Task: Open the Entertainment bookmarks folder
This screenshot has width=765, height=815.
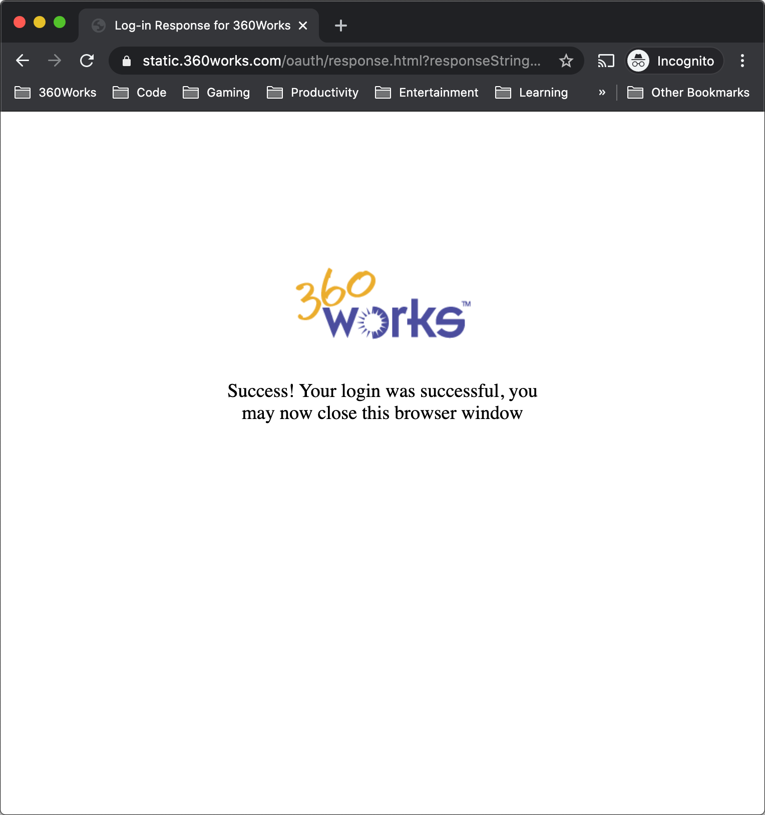Action: click(x=427, y=93)
